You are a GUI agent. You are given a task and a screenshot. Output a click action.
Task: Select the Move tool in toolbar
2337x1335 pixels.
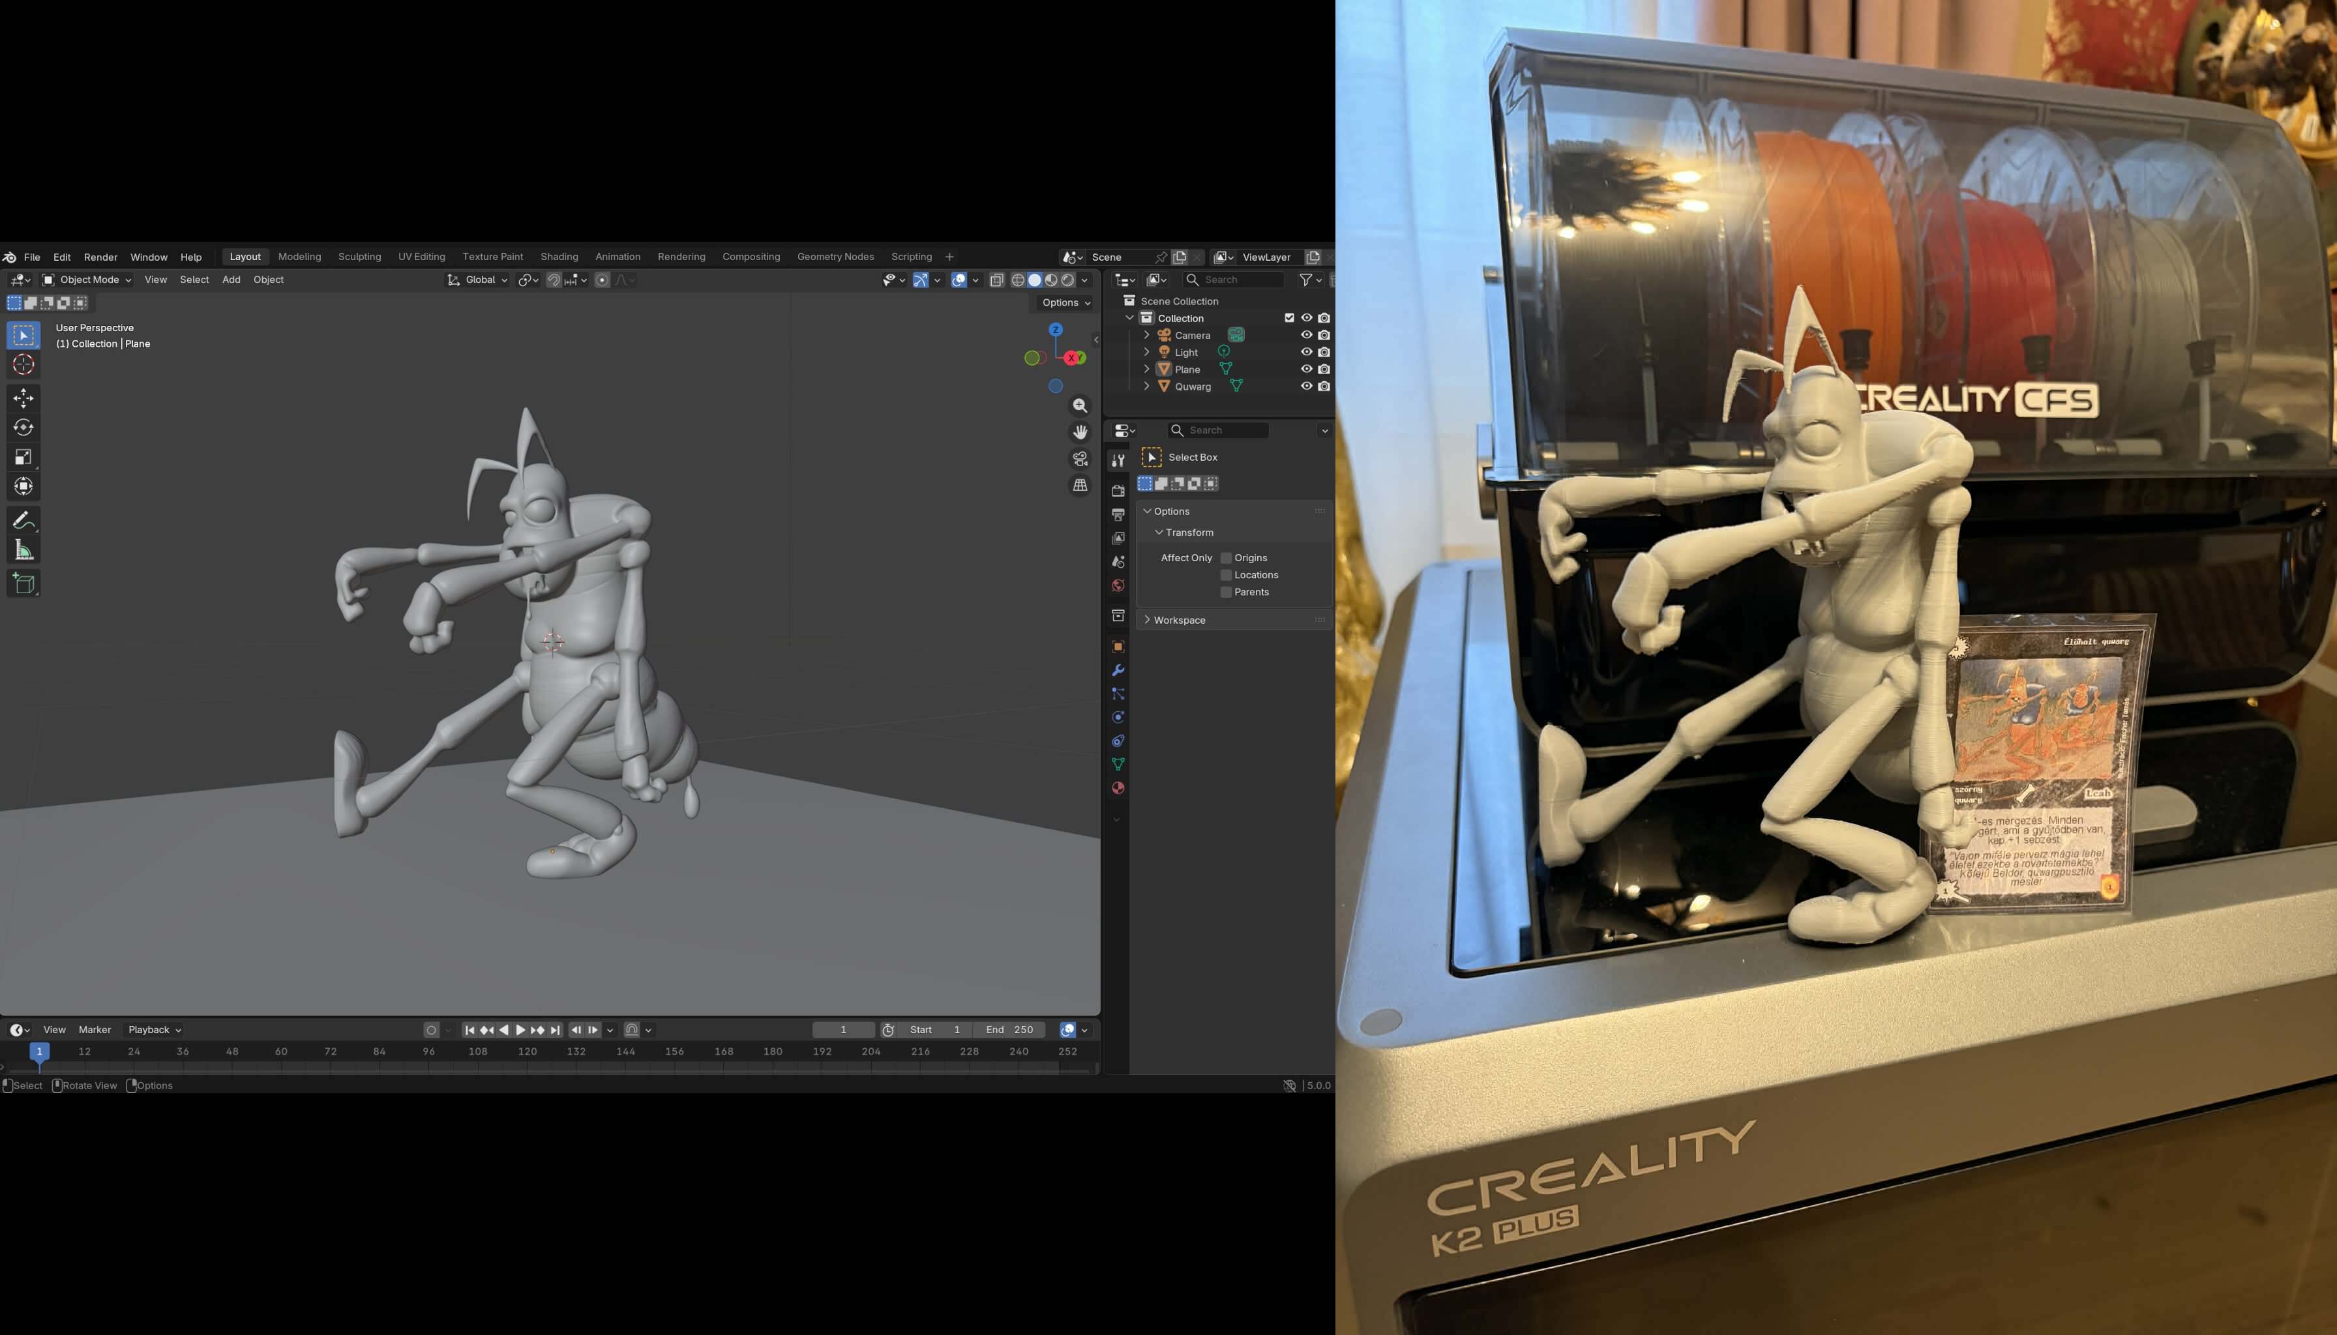[x=24, y=398]
